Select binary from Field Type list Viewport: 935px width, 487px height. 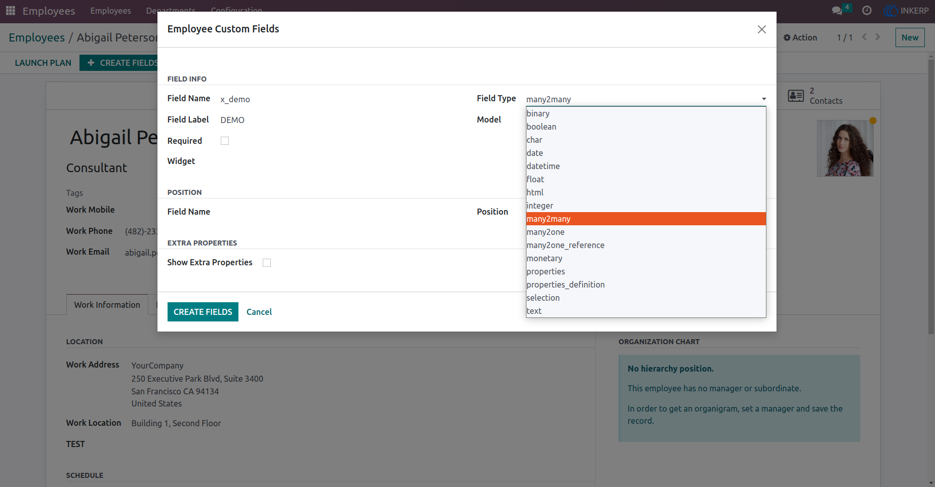[x=646, y=113]
